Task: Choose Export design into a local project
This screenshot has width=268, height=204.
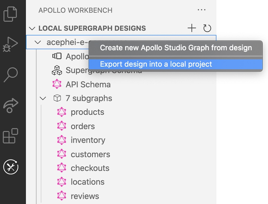Action: coord(176,64)
